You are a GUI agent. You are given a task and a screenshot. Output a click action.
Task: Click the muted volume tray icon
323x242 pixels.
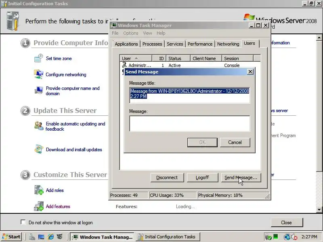(294, 237)
